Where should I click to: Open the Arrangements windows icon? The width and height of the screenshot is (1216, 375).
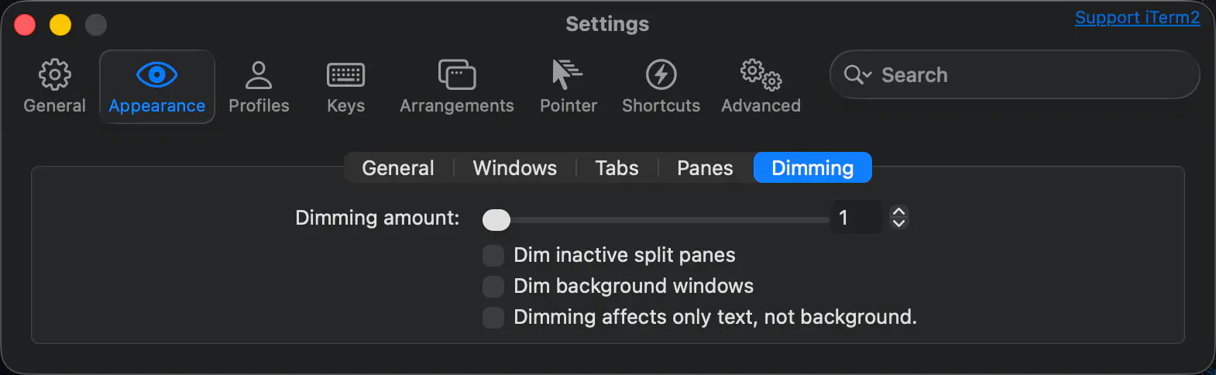[x=457, y=75]
